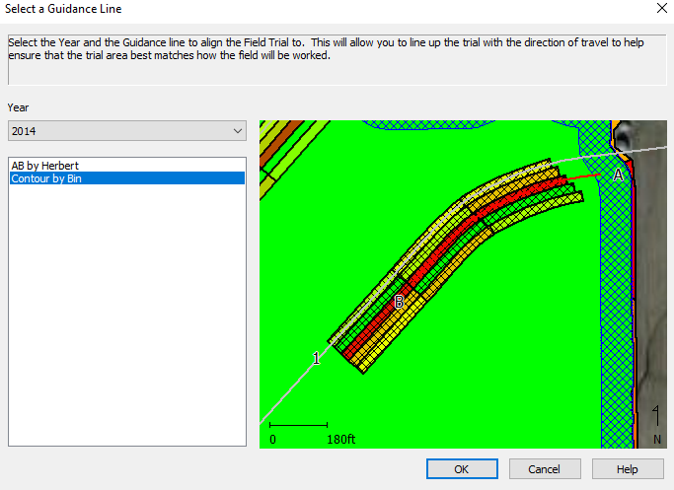Select the AB by Herbert guidance line
The width and height of the screenshot is (674, 490).
pos(44,165)
